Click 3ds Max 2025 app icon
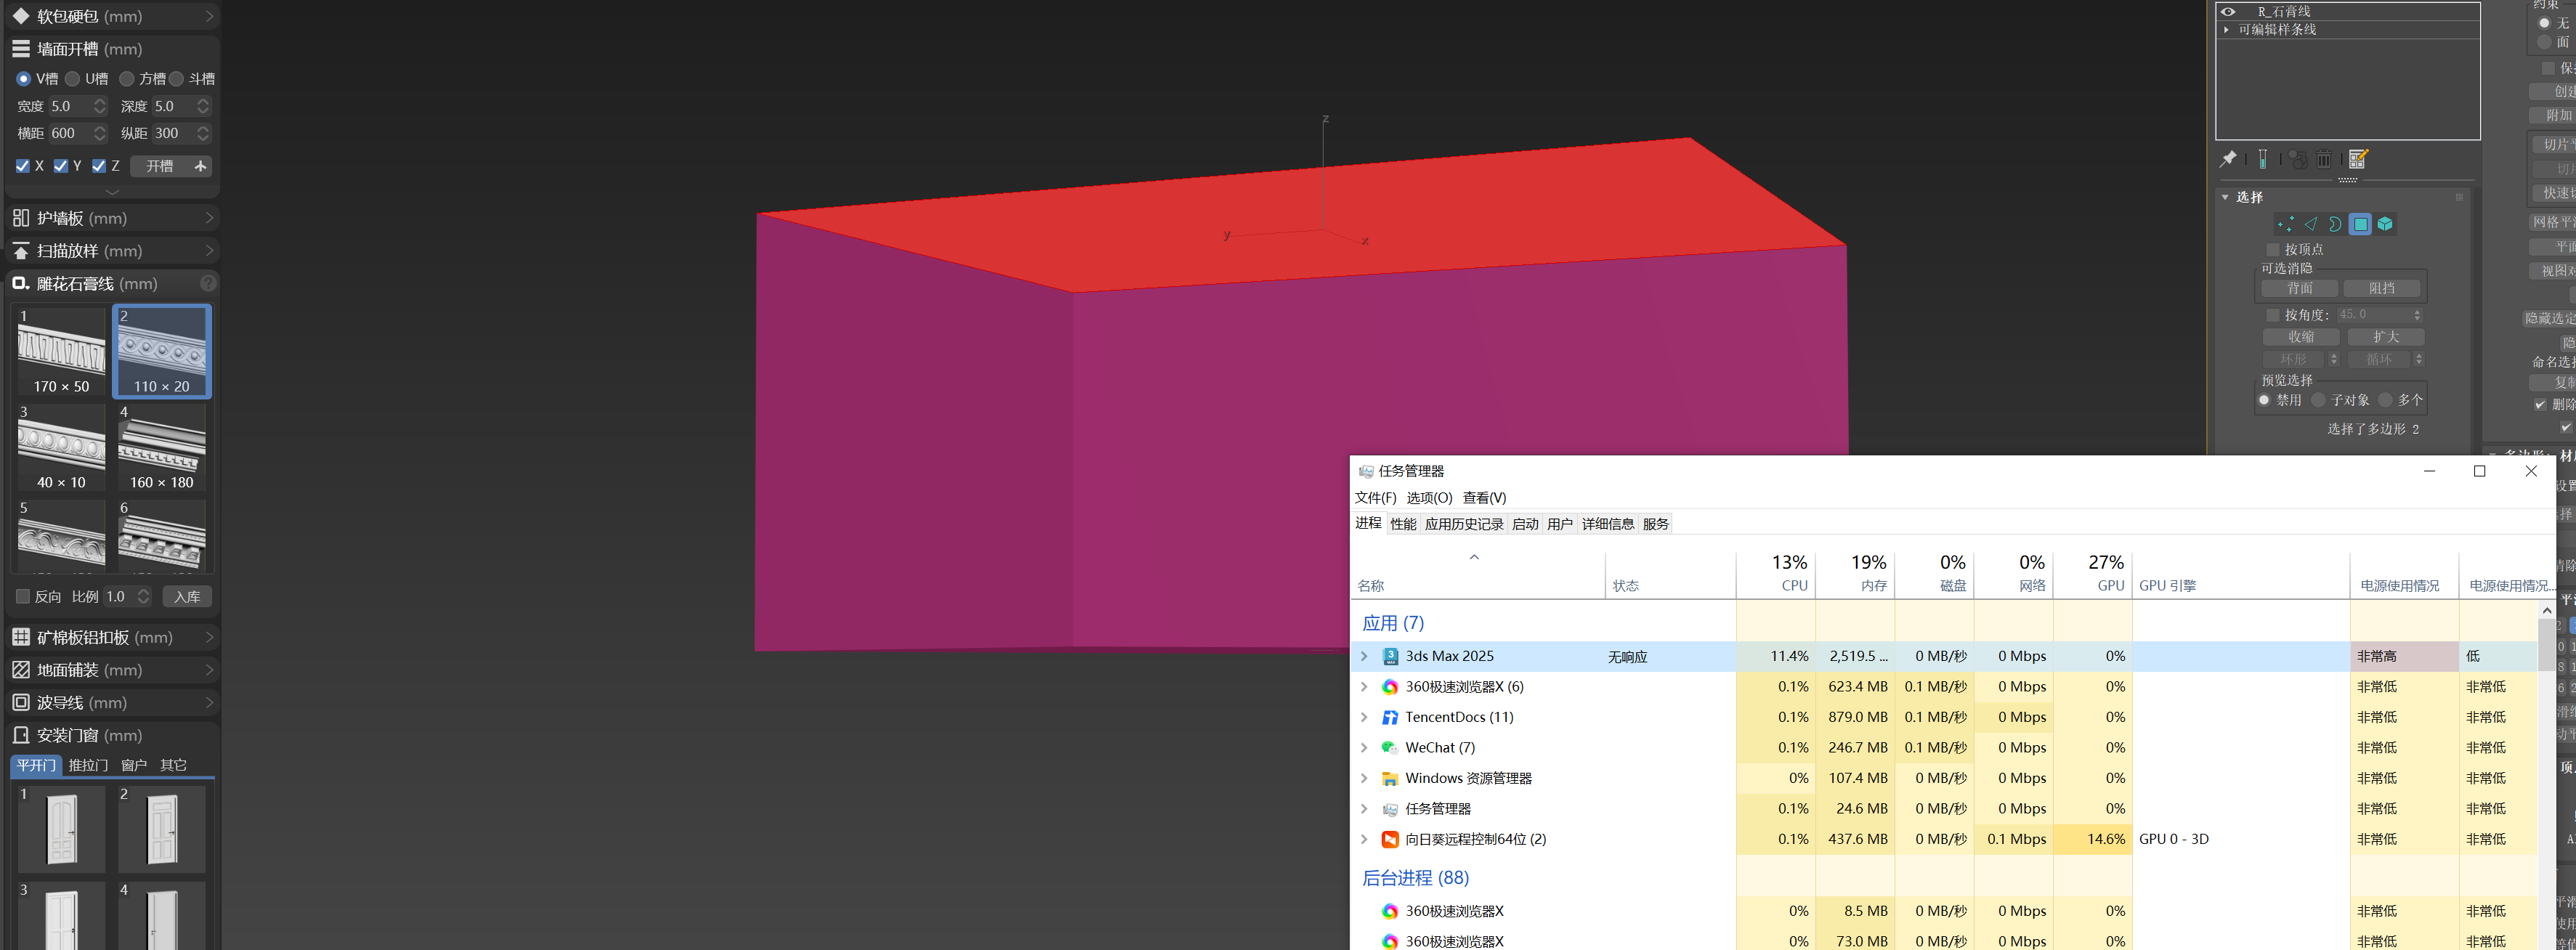Image resolution: width=2576 pixels, height=950 pixels. (x=1390, y=656)
